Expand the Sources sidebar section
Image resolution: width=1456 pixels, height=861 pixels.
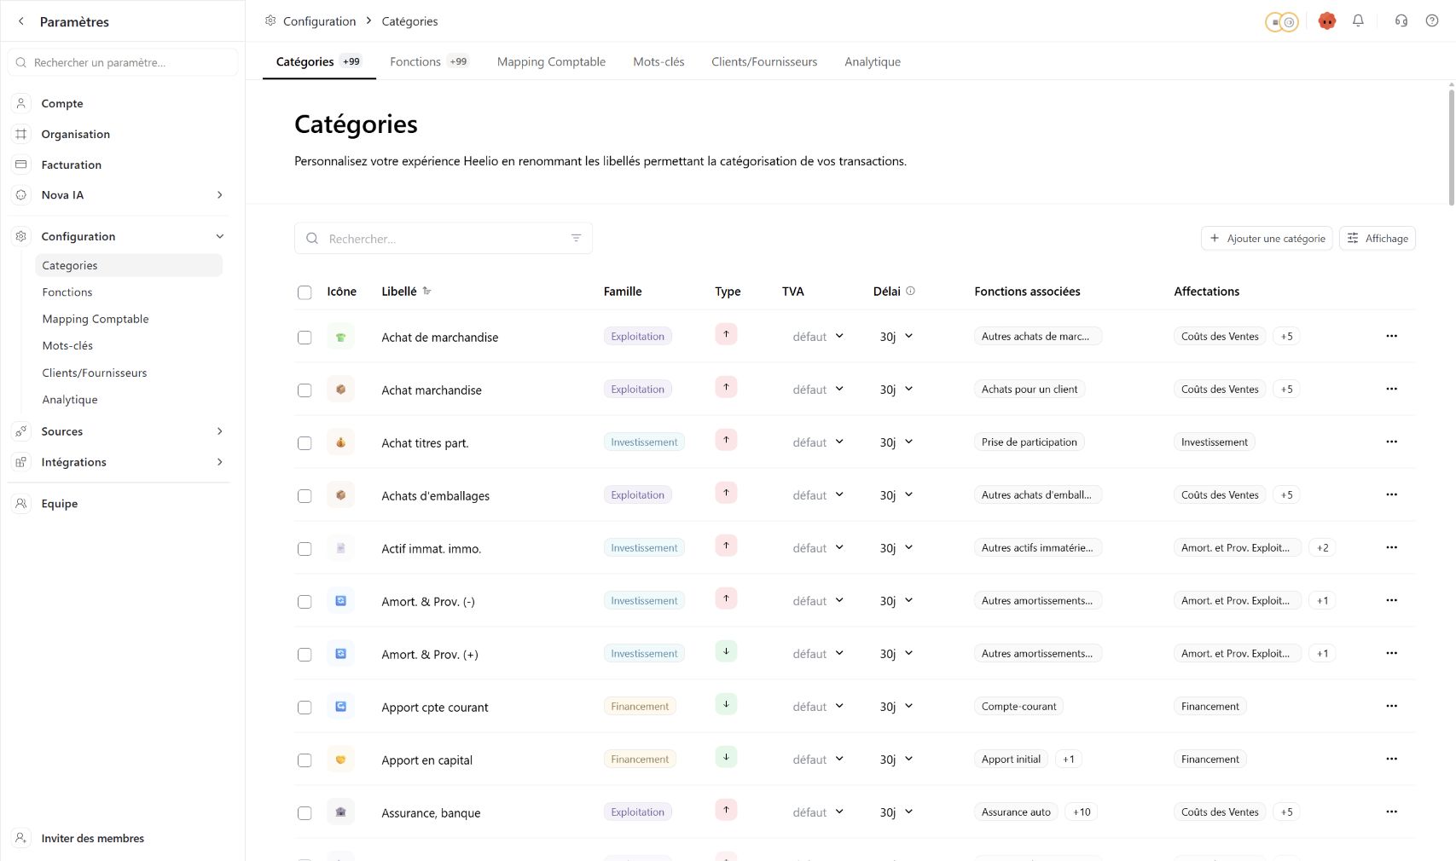220,431
